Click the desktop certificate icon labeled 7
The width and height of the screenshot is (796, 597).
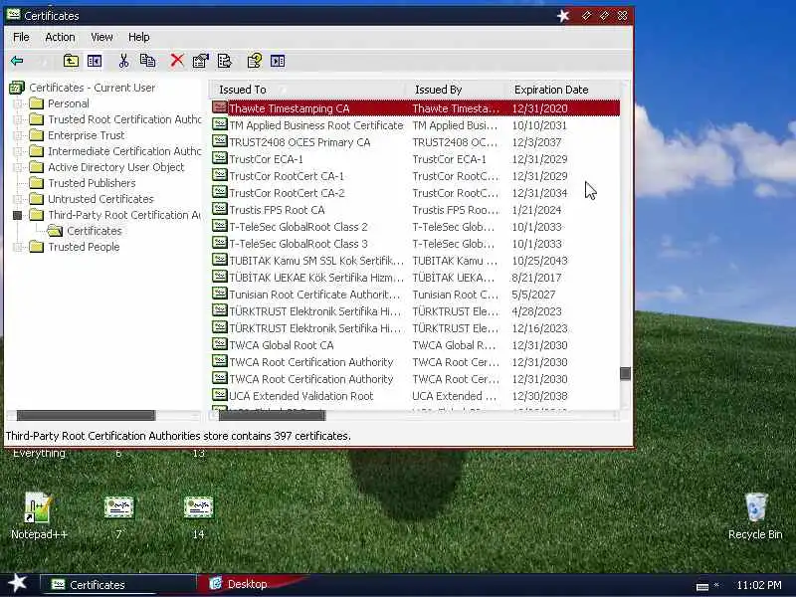point(118,507)
